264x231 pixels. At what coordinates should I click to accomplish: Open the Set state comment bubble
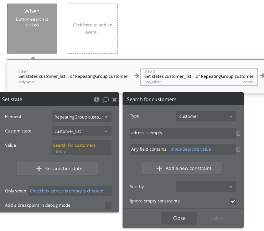[x=105, y=100]
